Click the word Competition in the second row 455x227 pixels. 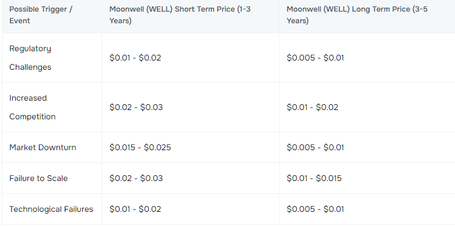(33, 116)
